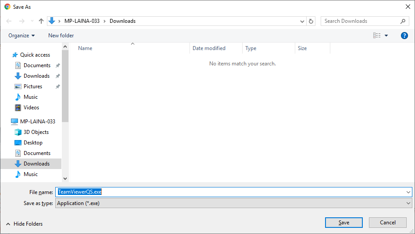Open the Save as type combo box

coord(233,203)
